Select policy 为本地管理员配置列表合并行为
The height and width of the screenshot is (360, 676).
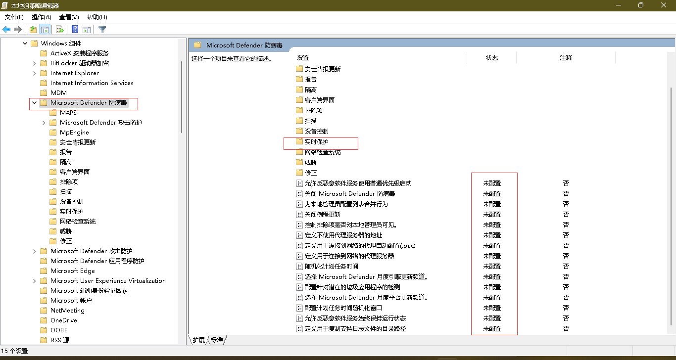pyautogui.click(x=346, y=204)
